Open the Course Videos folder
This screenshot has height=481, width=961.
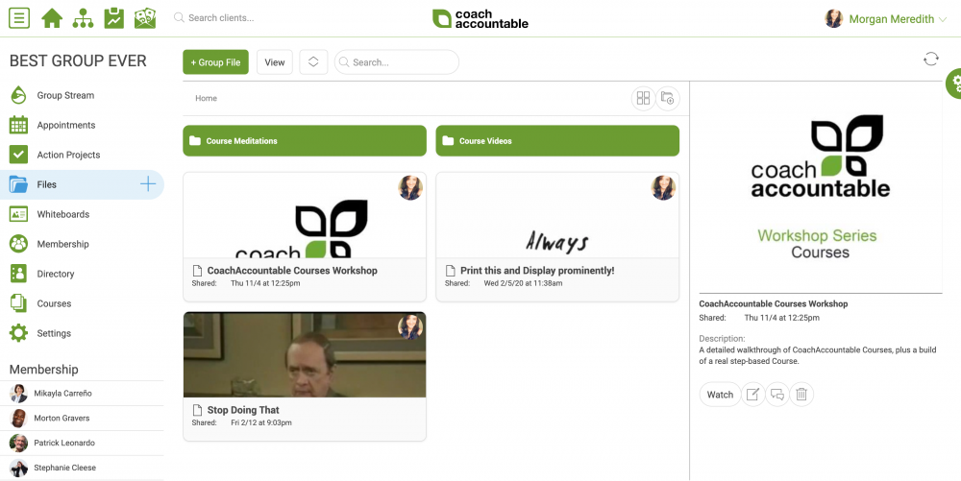point(557,141)
